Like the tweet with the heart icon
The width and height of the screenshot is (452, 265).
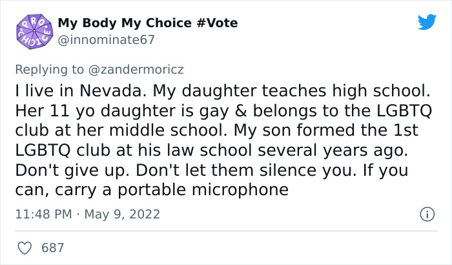click(26, 248)
